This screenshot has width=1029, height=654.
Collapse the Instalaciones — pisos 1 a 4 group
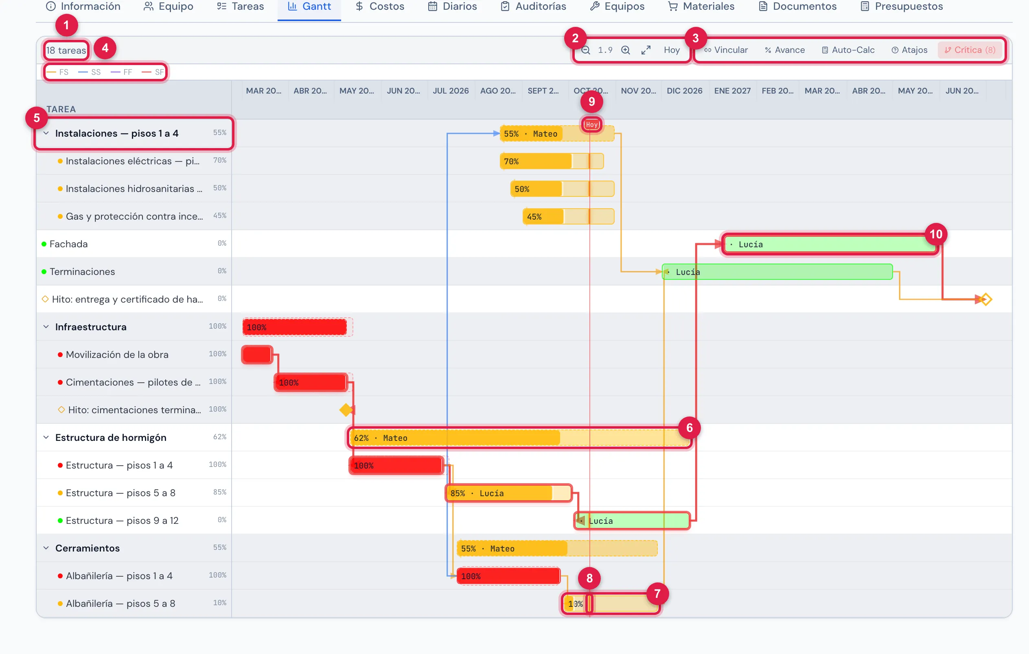[46, 134]
